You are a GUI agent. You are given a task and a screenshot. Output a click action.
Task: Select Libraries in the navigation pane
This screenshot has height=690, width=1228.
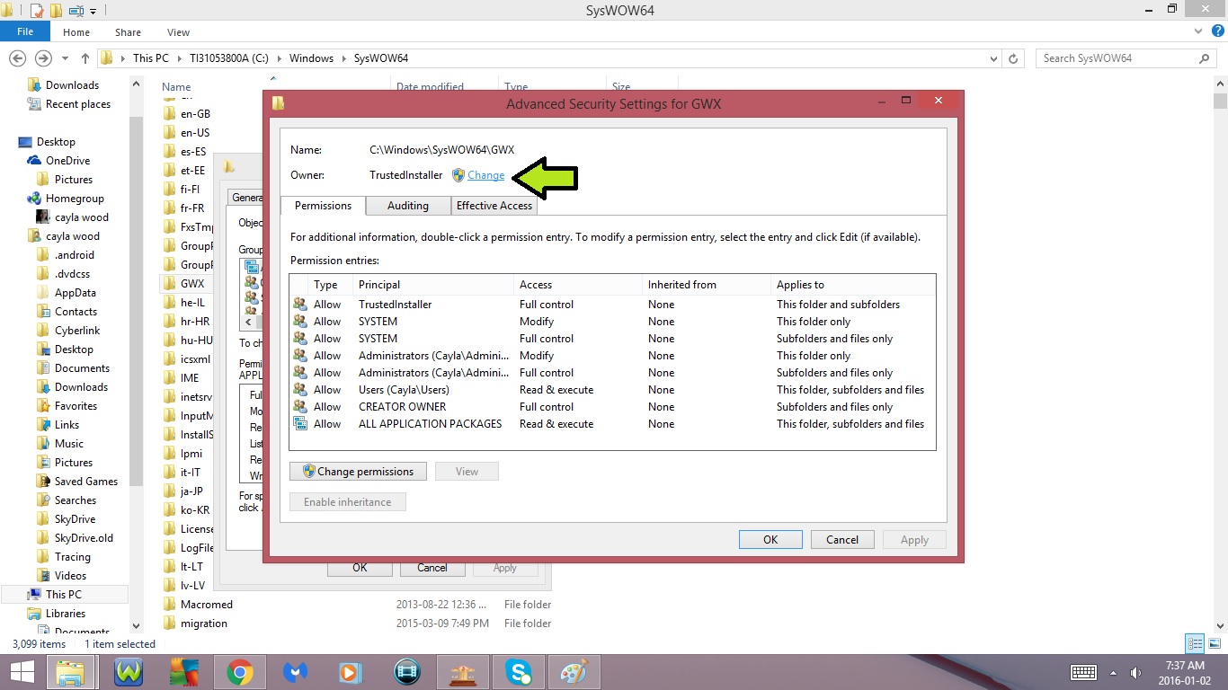click(x=65, y=614)
